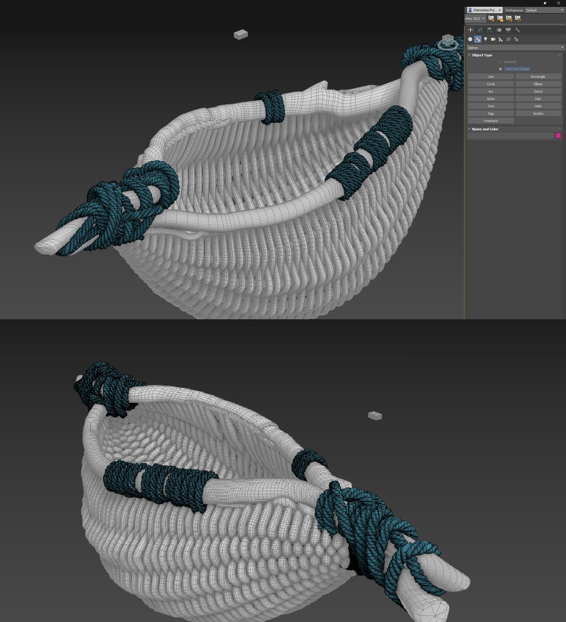Open the Display panel tab
This screenshot has width=566, height=622.
(508, 30)
